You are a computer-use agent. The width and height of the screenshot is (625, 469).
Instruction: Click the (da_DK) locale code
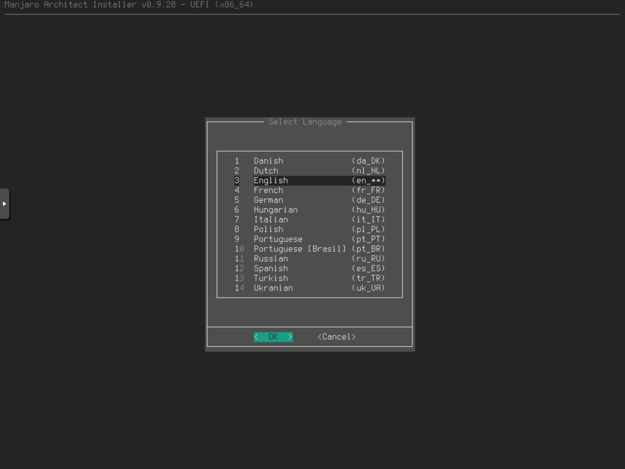(x=368, y=161)
